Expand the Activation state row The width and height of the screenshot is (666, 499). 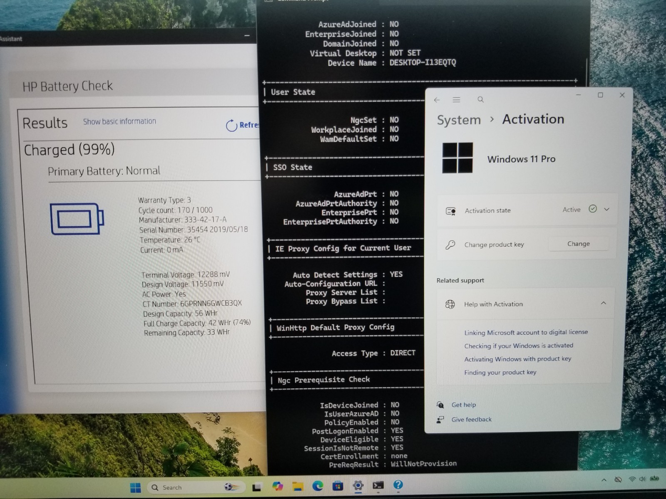606,209
